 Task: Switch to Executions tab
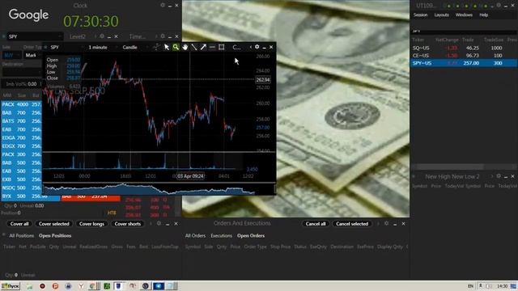[x=221, y=235]
